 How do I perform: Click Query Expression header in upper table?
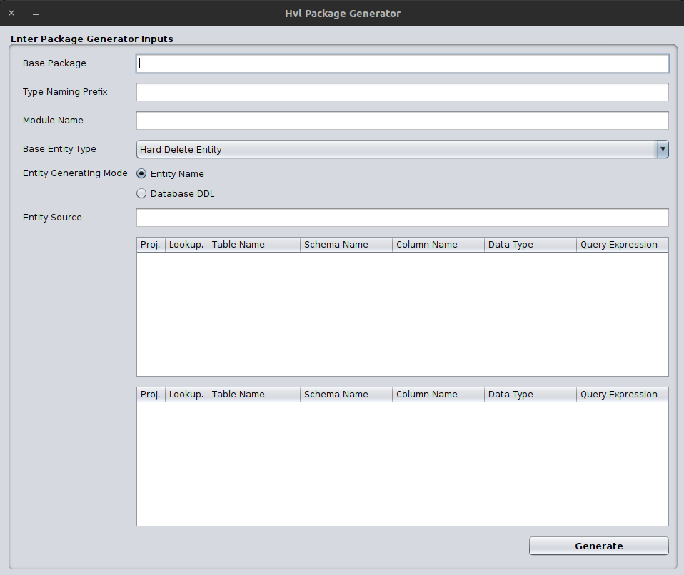click(x=622, y=245)
